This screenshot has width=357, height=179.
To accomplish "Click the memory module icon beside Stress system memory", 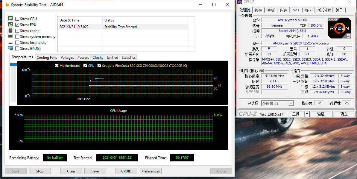I will (10, 36).
